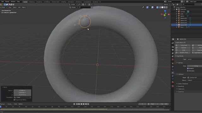Collapse the Rigid Body panel

pos(175,56)
